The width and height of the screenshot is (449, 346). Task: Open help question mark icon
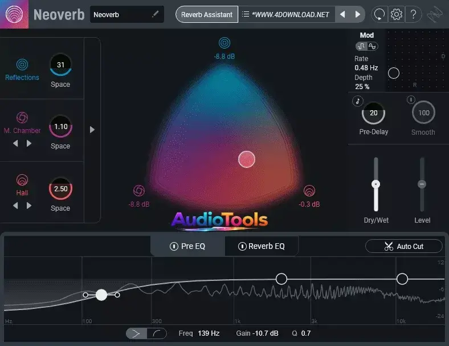(413, 14)
